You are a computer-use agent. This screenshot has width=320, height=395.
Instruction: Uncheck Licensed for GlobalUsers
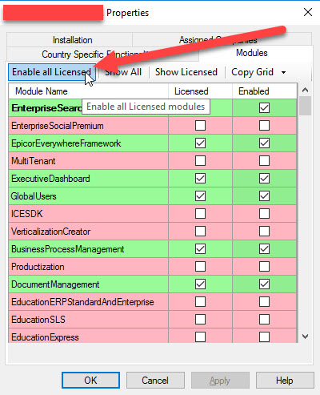[x=200, y=195]
